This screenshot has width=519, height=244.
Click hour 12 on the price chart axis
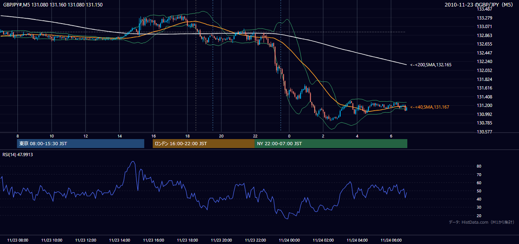click(86, 136)
